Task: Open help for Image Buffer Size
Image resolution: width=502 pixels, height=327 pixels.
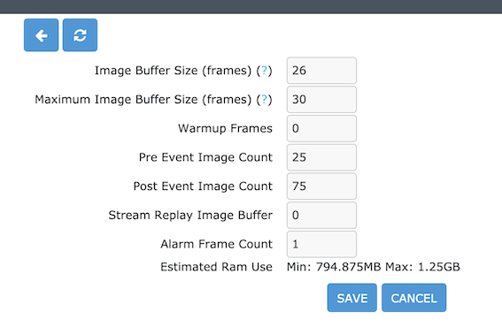Action: [x=264, y=71]
